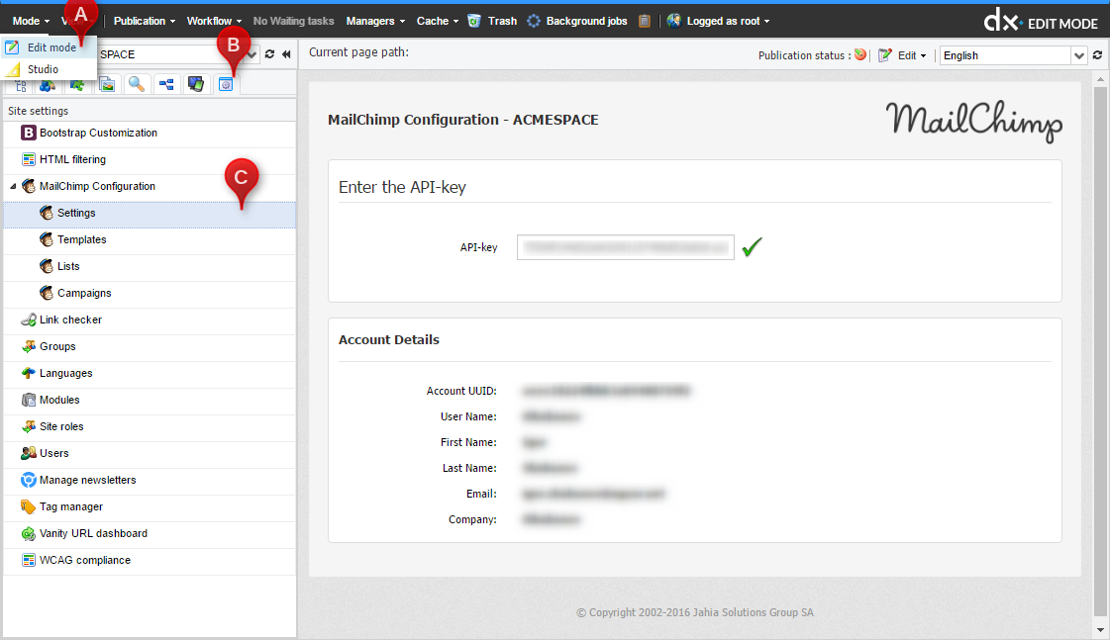Image resolution: width=1110 pixels, height=640 pixels.
Task: Click the clipboard icon in the top bar
Action: point(645,21)
